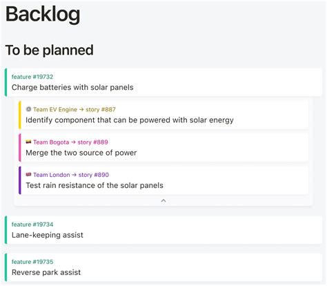
Task: Click the arrow icon before story #889
Action: (73, 142)
